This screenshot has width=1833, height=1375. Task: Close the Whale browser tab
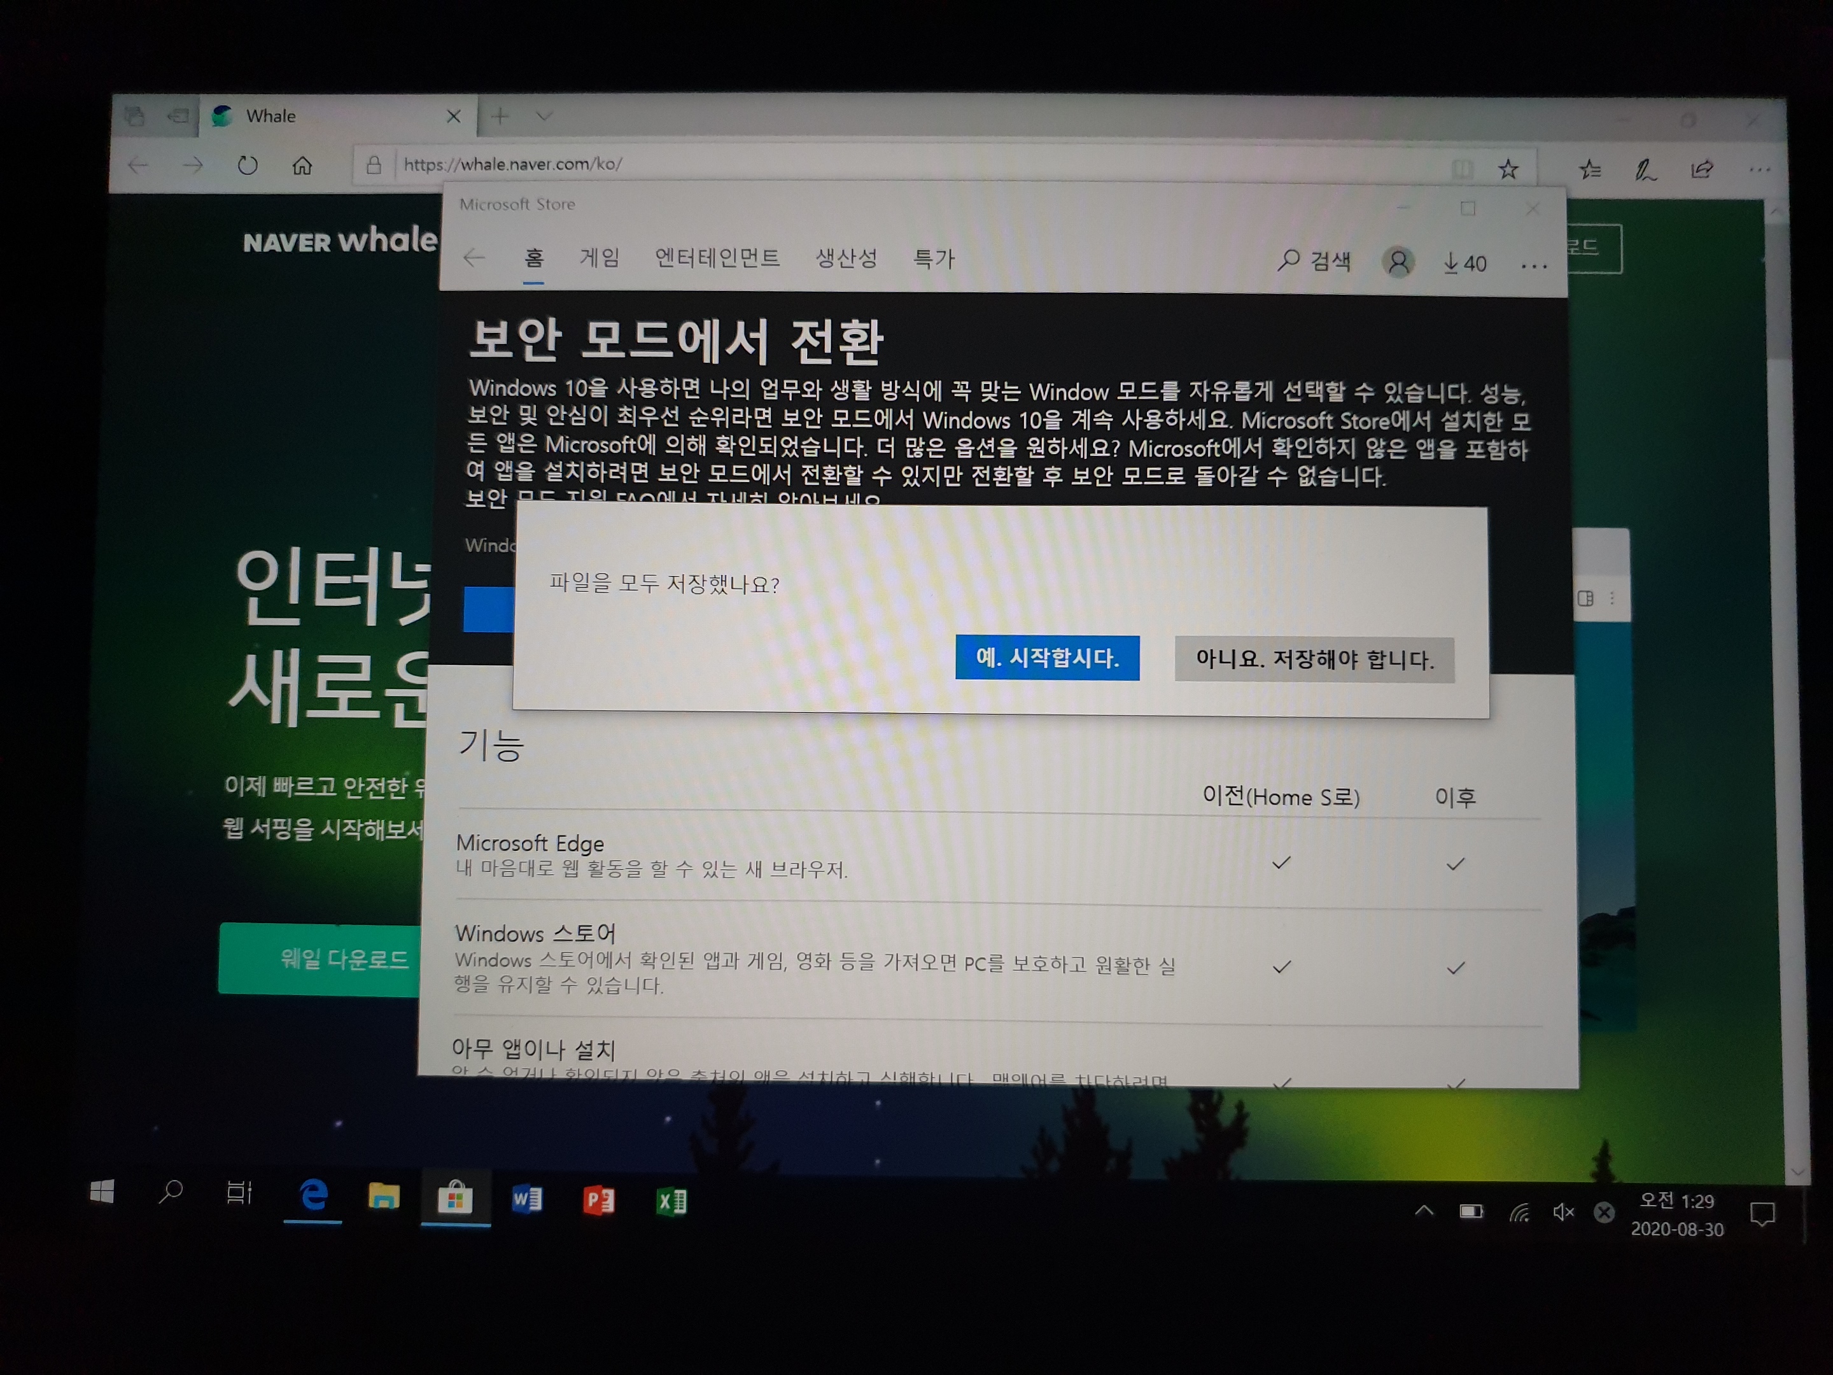(x=453, y=117)
